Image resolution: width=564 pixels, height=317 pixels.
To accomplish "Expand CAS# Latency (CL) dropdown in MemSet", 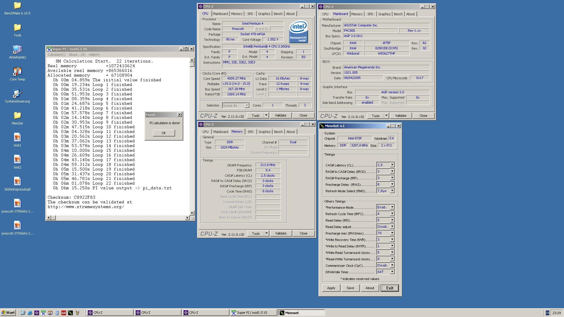I will click(392, 165).
